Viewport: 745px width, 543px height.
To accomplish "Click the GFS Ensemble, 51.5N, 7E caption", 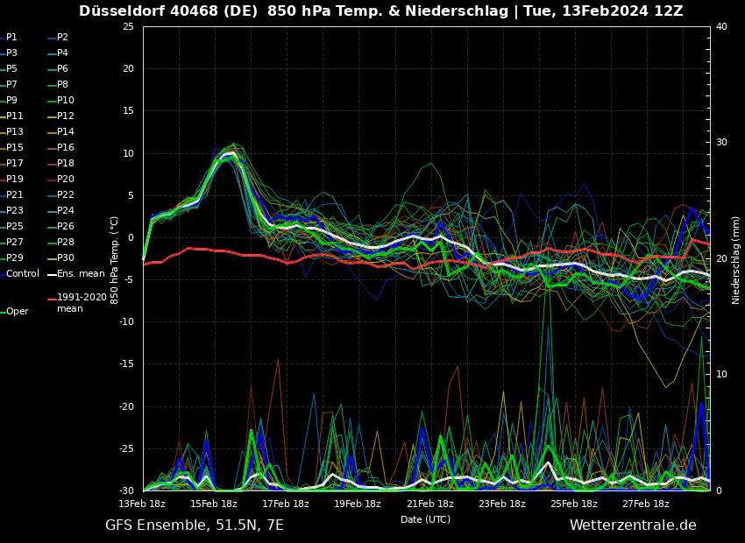I will point(195,525).
